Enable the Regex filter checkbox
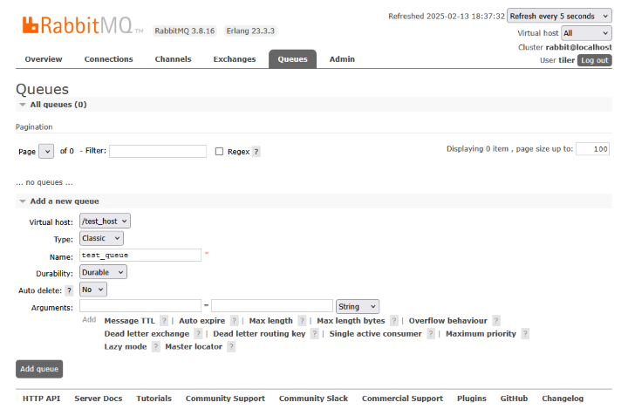 tap(219, 152)
